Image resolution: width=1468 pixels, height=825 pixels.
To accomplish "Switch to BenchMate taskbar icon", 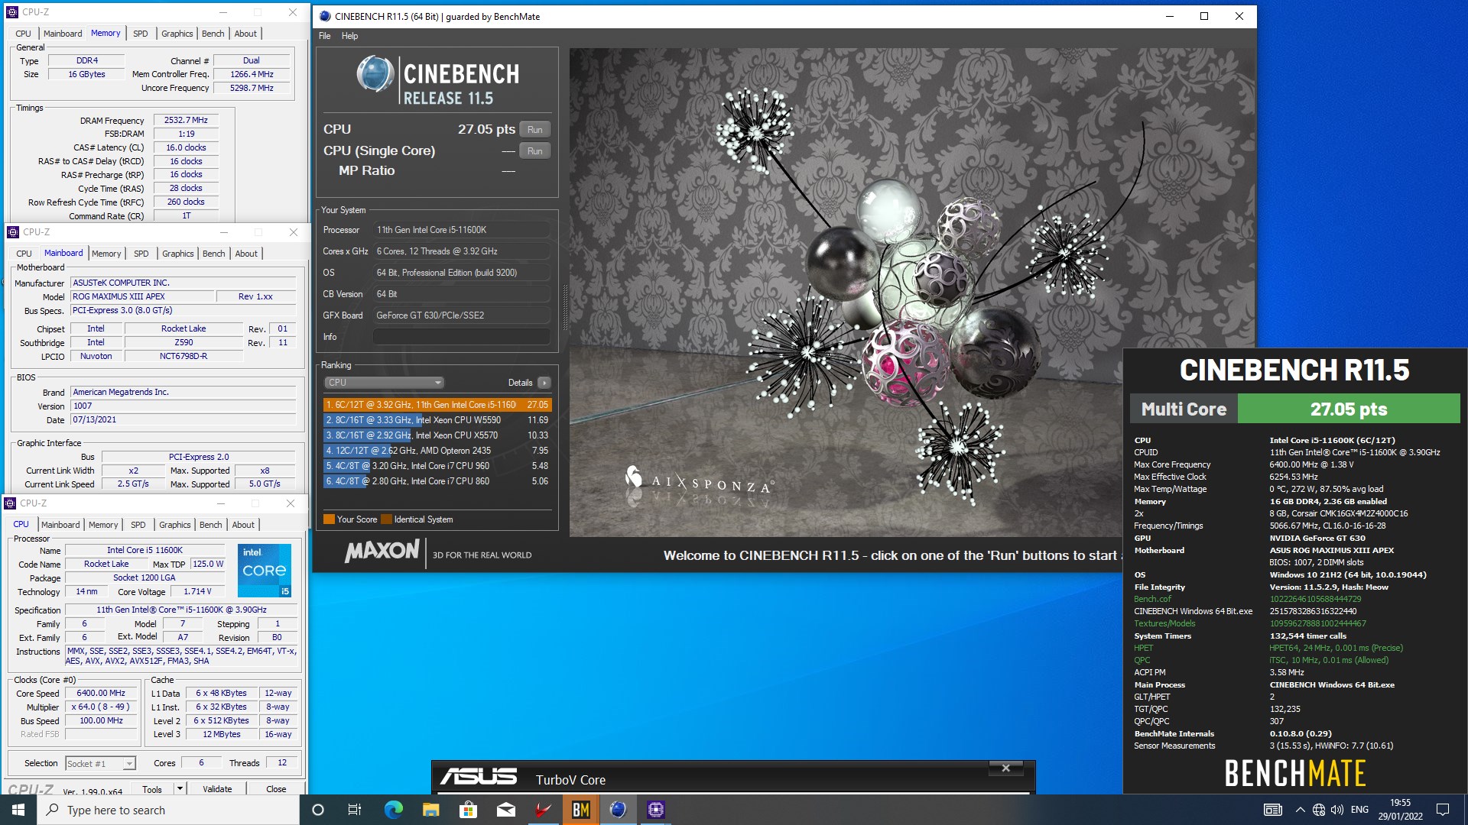I will (580, 810).
